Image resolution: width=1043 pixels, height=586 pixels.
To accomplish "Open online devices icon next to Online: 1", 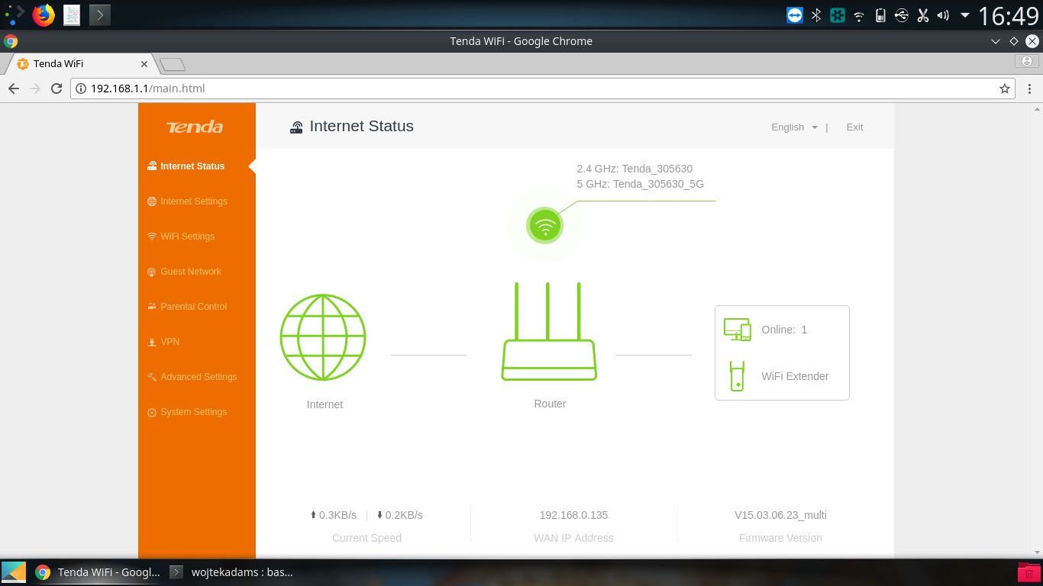I will (x=738, y=330).
